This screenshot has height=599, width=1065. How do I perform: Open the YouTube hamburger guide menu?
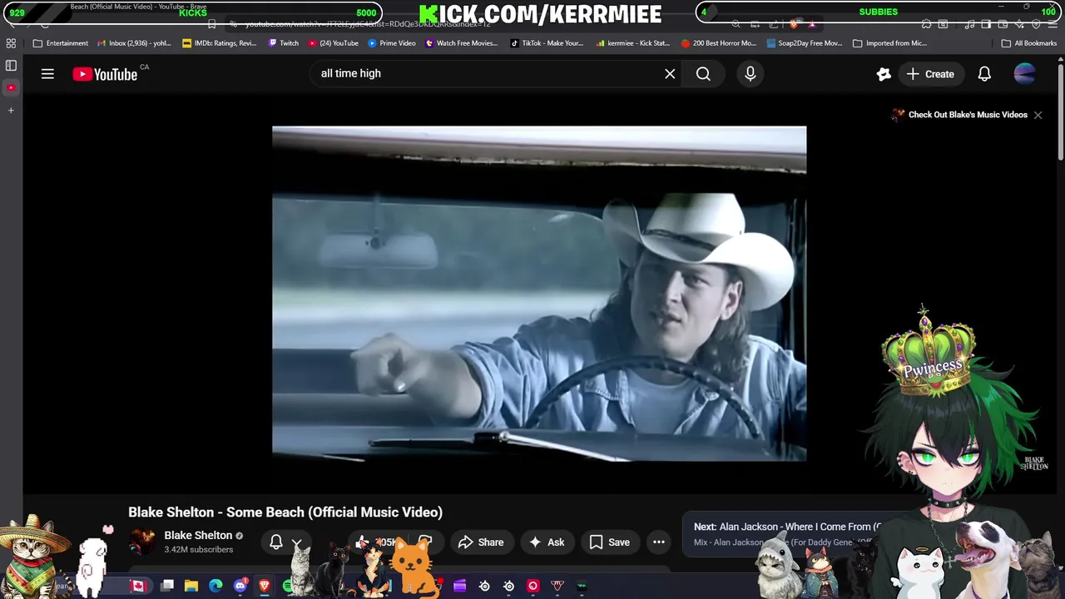point(47,74)
